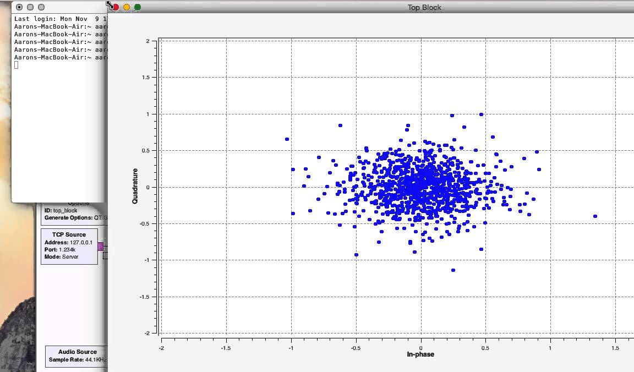The height and width of the screenshot is (372, 634).
Task: Click the magenta output port of TCP Source
Action: pos(100,246)
